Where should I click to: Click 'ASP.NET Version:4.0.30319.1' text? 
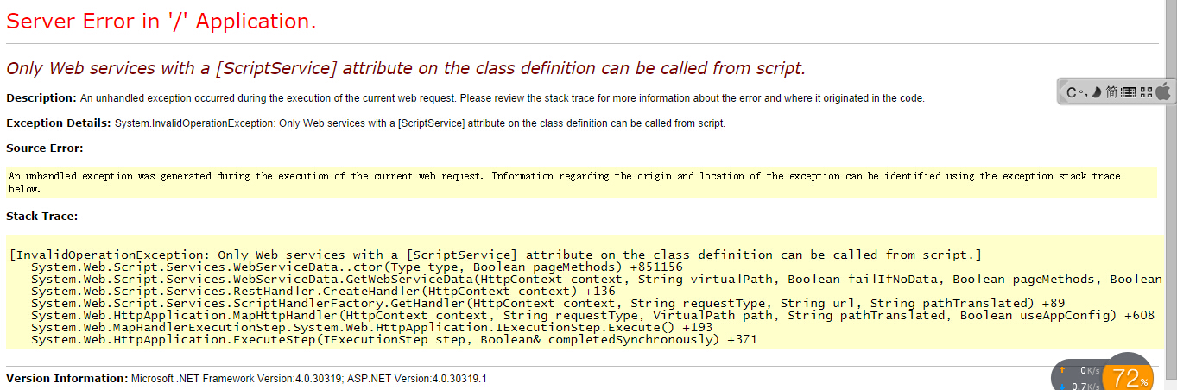click(417, 379)
